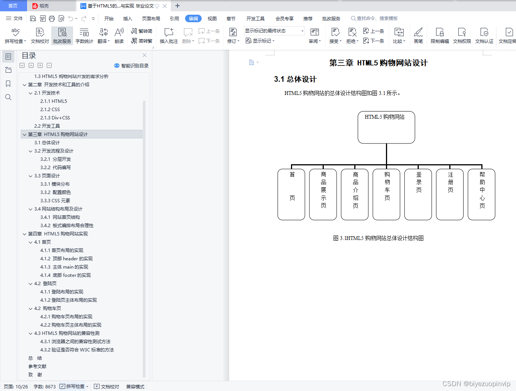Viewport: 516px width, 391px height.
Task: Accept the change with 接受
Action: tap(335, 36)
